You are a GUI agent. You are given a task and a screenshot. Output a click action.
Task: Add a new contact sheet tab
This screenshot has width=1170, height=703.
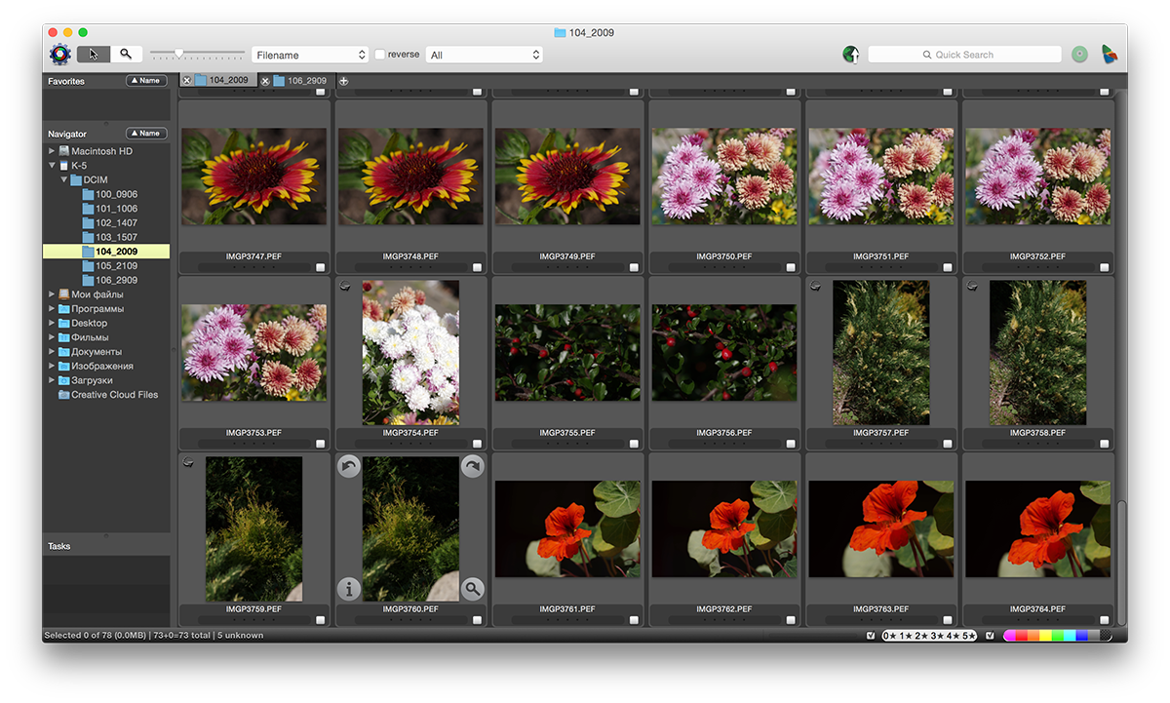pyautogui.click(x=343, y=81)
